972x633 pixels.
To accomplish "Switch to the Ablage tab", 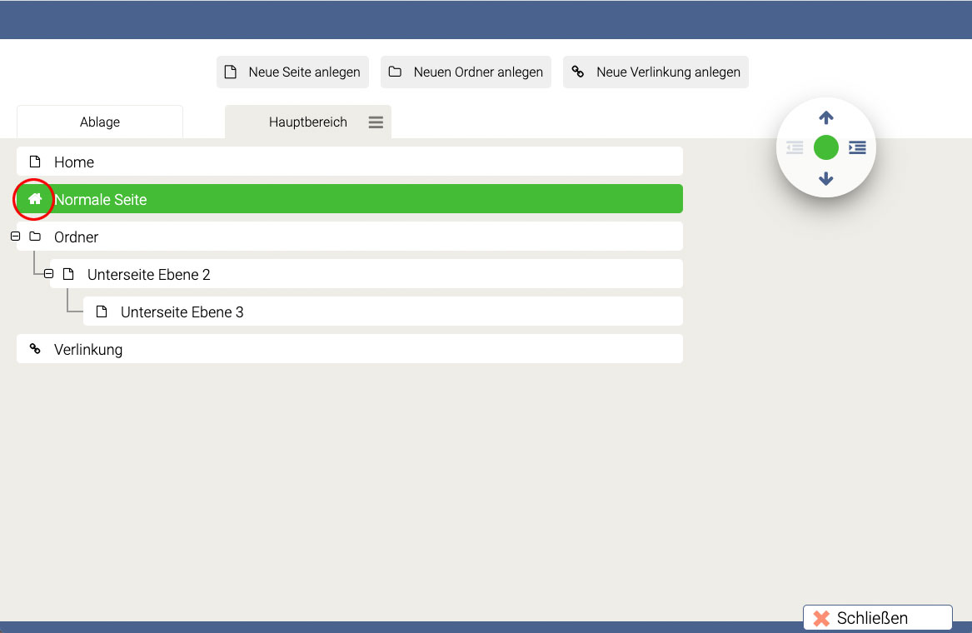I will pos(100,122).
